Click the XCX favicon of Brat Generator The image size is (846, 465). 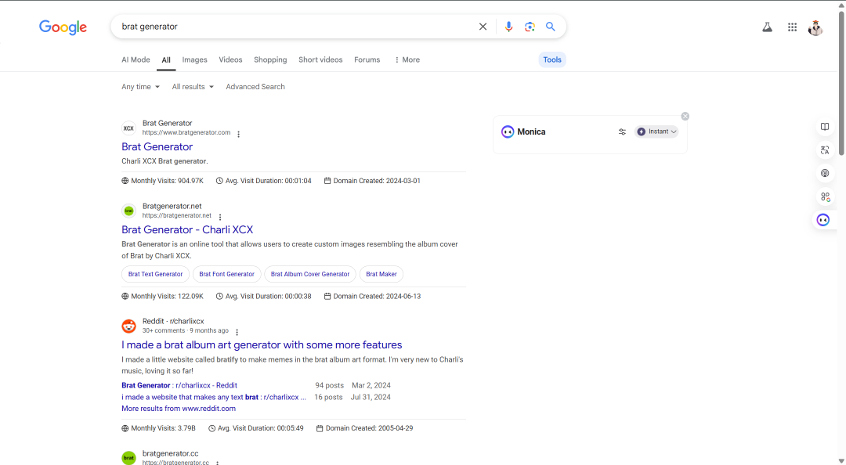128,128
